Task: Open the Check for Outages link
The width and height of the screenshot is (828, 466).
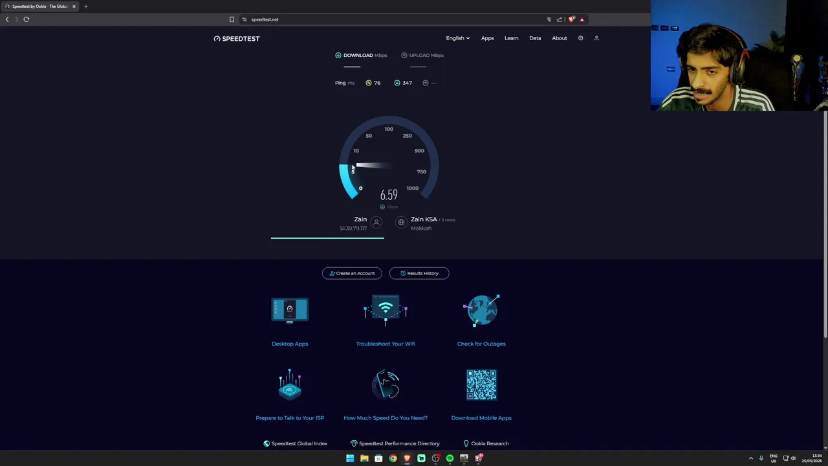Action: [x=481, y=344]
